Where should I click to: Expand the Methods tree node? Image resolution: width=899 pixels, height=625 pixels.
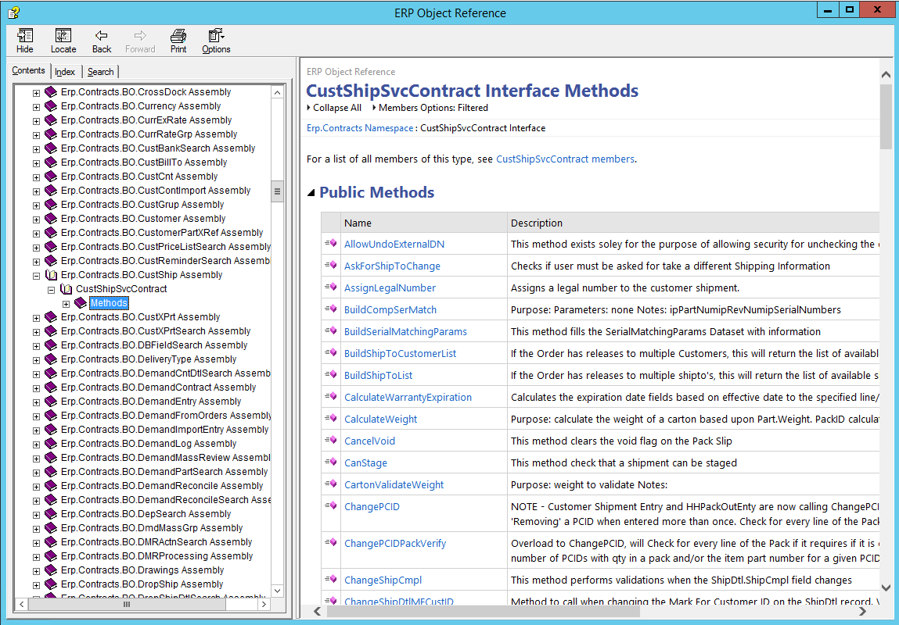click(x=66, y=304)
